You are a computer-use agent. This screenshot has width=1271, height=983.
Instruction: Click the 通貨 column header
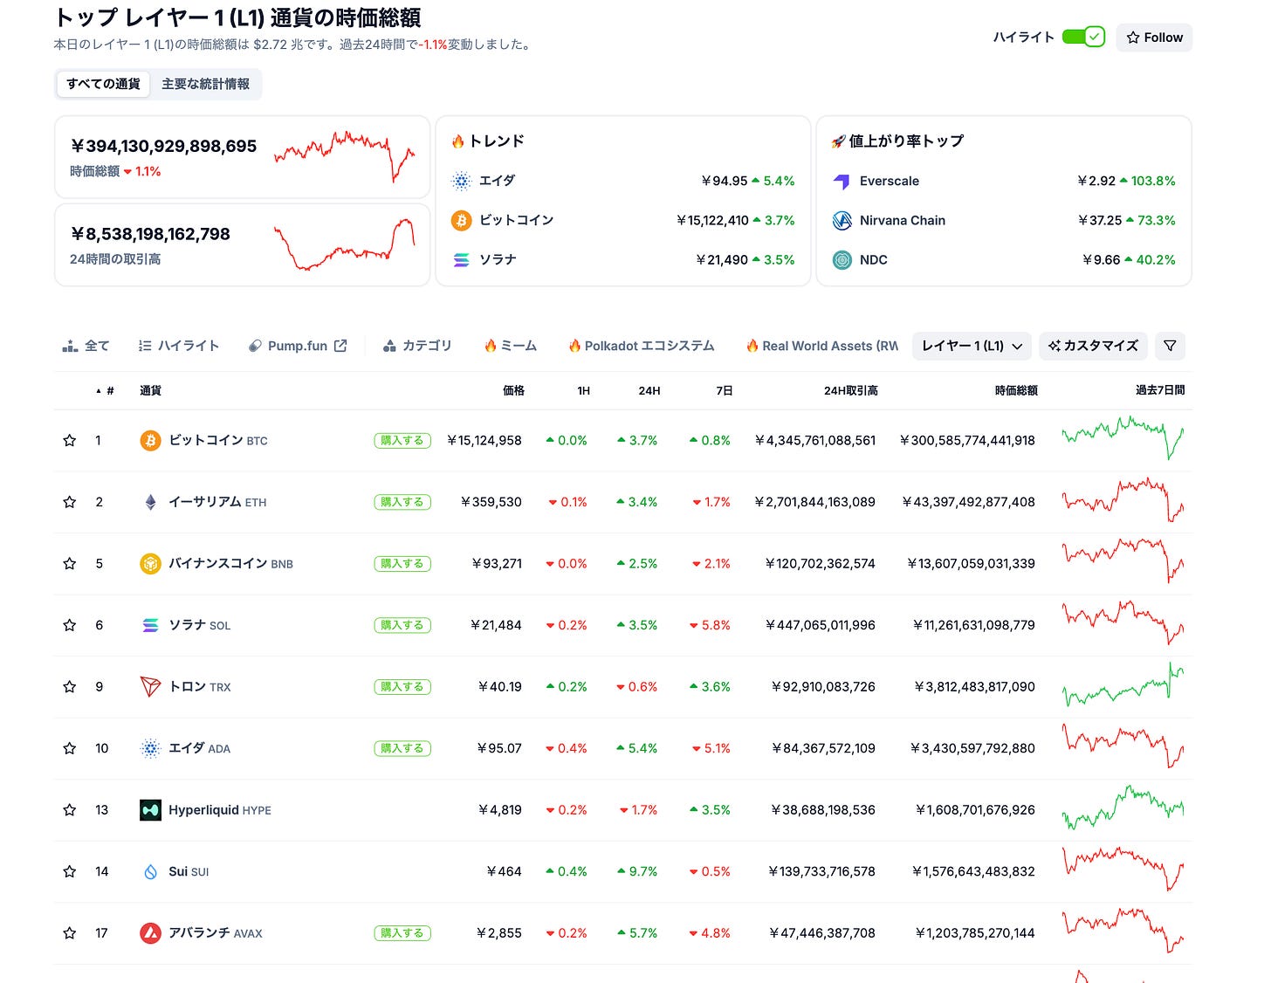click(150, 390)
